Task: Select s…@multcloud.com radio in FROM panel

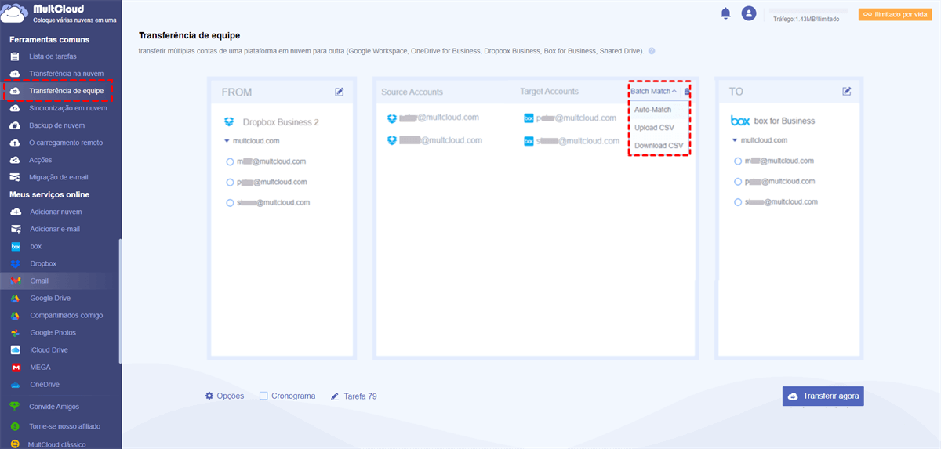Action: pyautogui.click(x=230, y=202)
